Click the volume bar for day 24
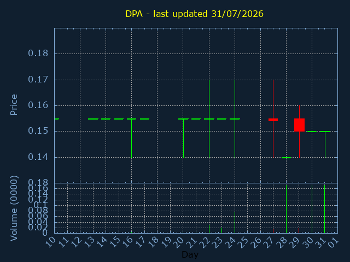The height and width of the screenshot is (262, 350). coord(235,222)
